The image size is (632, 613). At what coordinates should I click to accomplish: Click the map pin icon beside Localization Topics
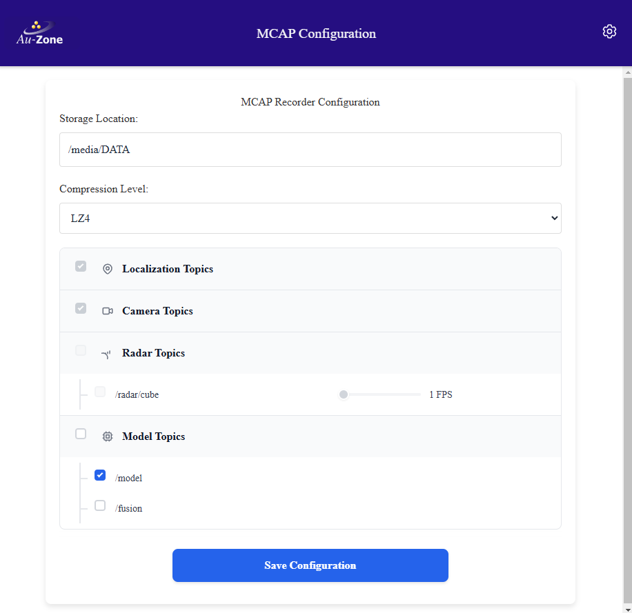[x=108, y=269]
